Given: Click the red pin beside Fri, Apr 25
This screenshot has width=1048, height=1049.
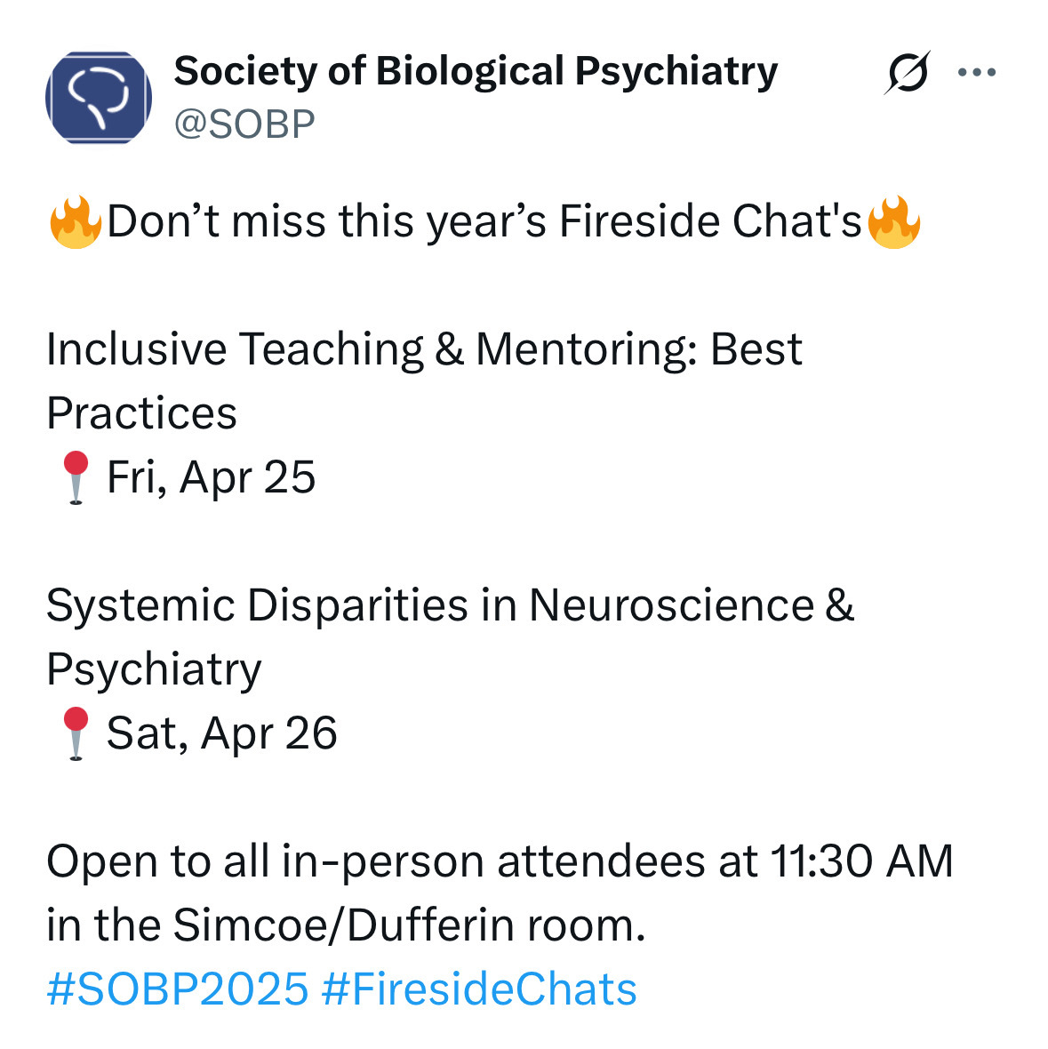Looking at the screenshot, I should pos(76,477).
